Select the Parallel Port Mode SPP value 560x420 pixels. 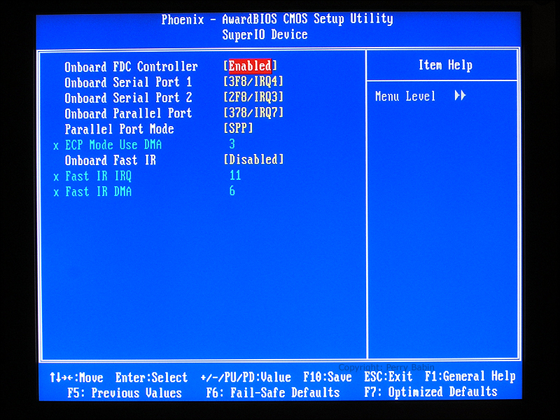pos(238,128)
